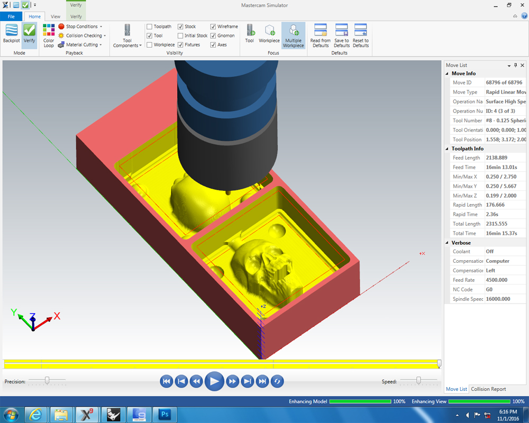Screen dimensions: 529x423
Task: Click Read from Defaults
Action: 321,36
